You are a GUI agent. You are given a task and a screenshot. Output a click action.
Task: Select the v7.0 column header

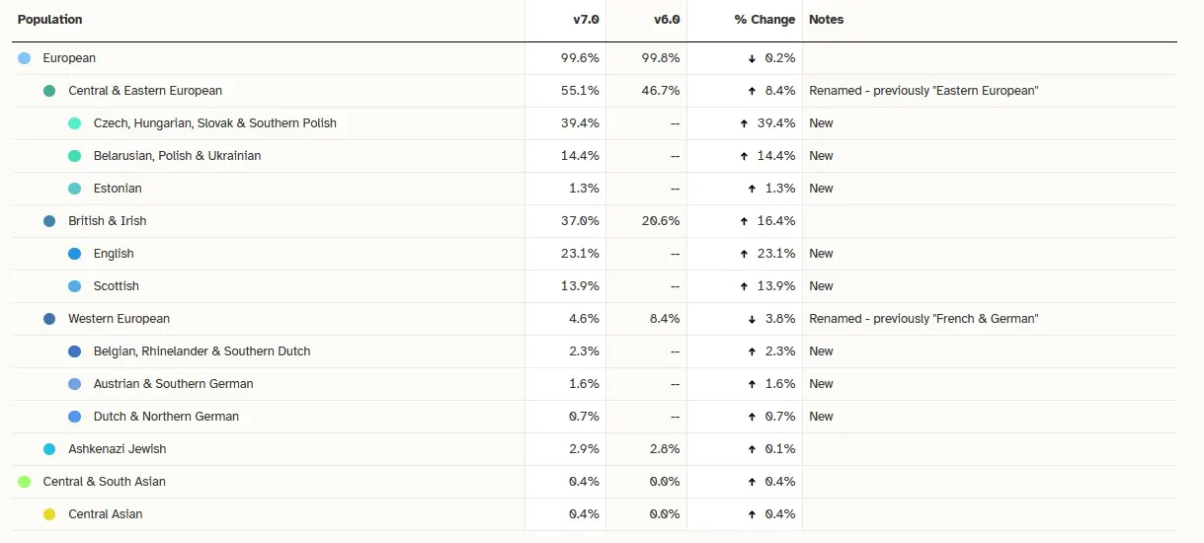coord(586,20)
